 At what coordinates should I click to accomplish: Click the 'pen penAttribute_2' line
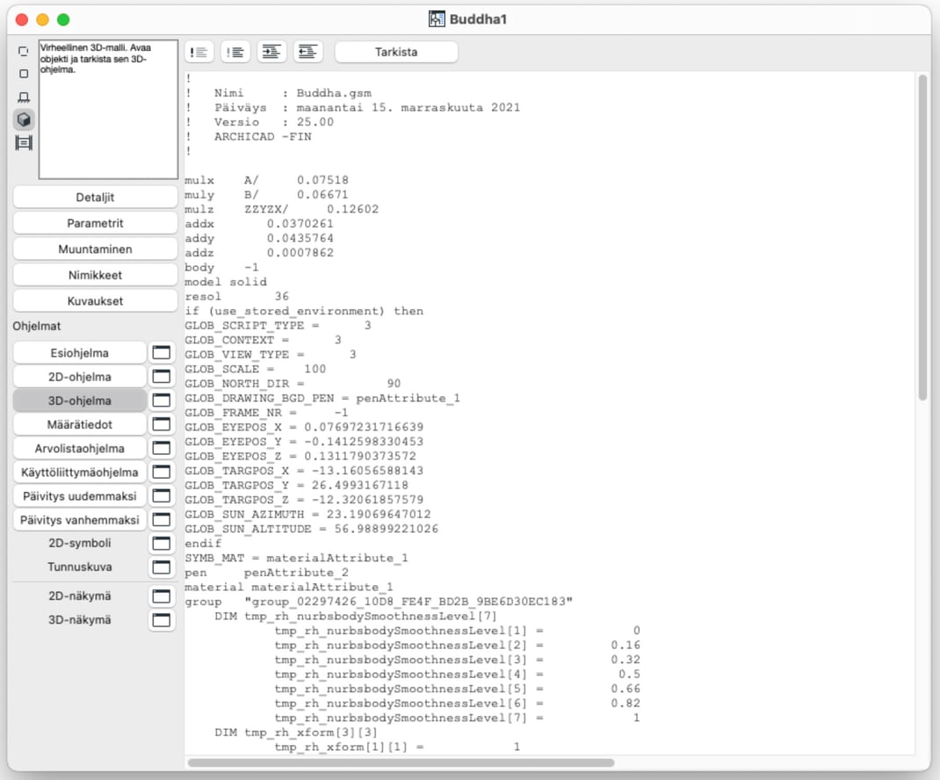tap(267, 573)
